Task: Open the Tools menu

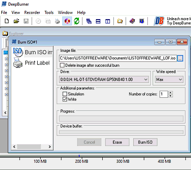Action: click(x=49, y=13)
